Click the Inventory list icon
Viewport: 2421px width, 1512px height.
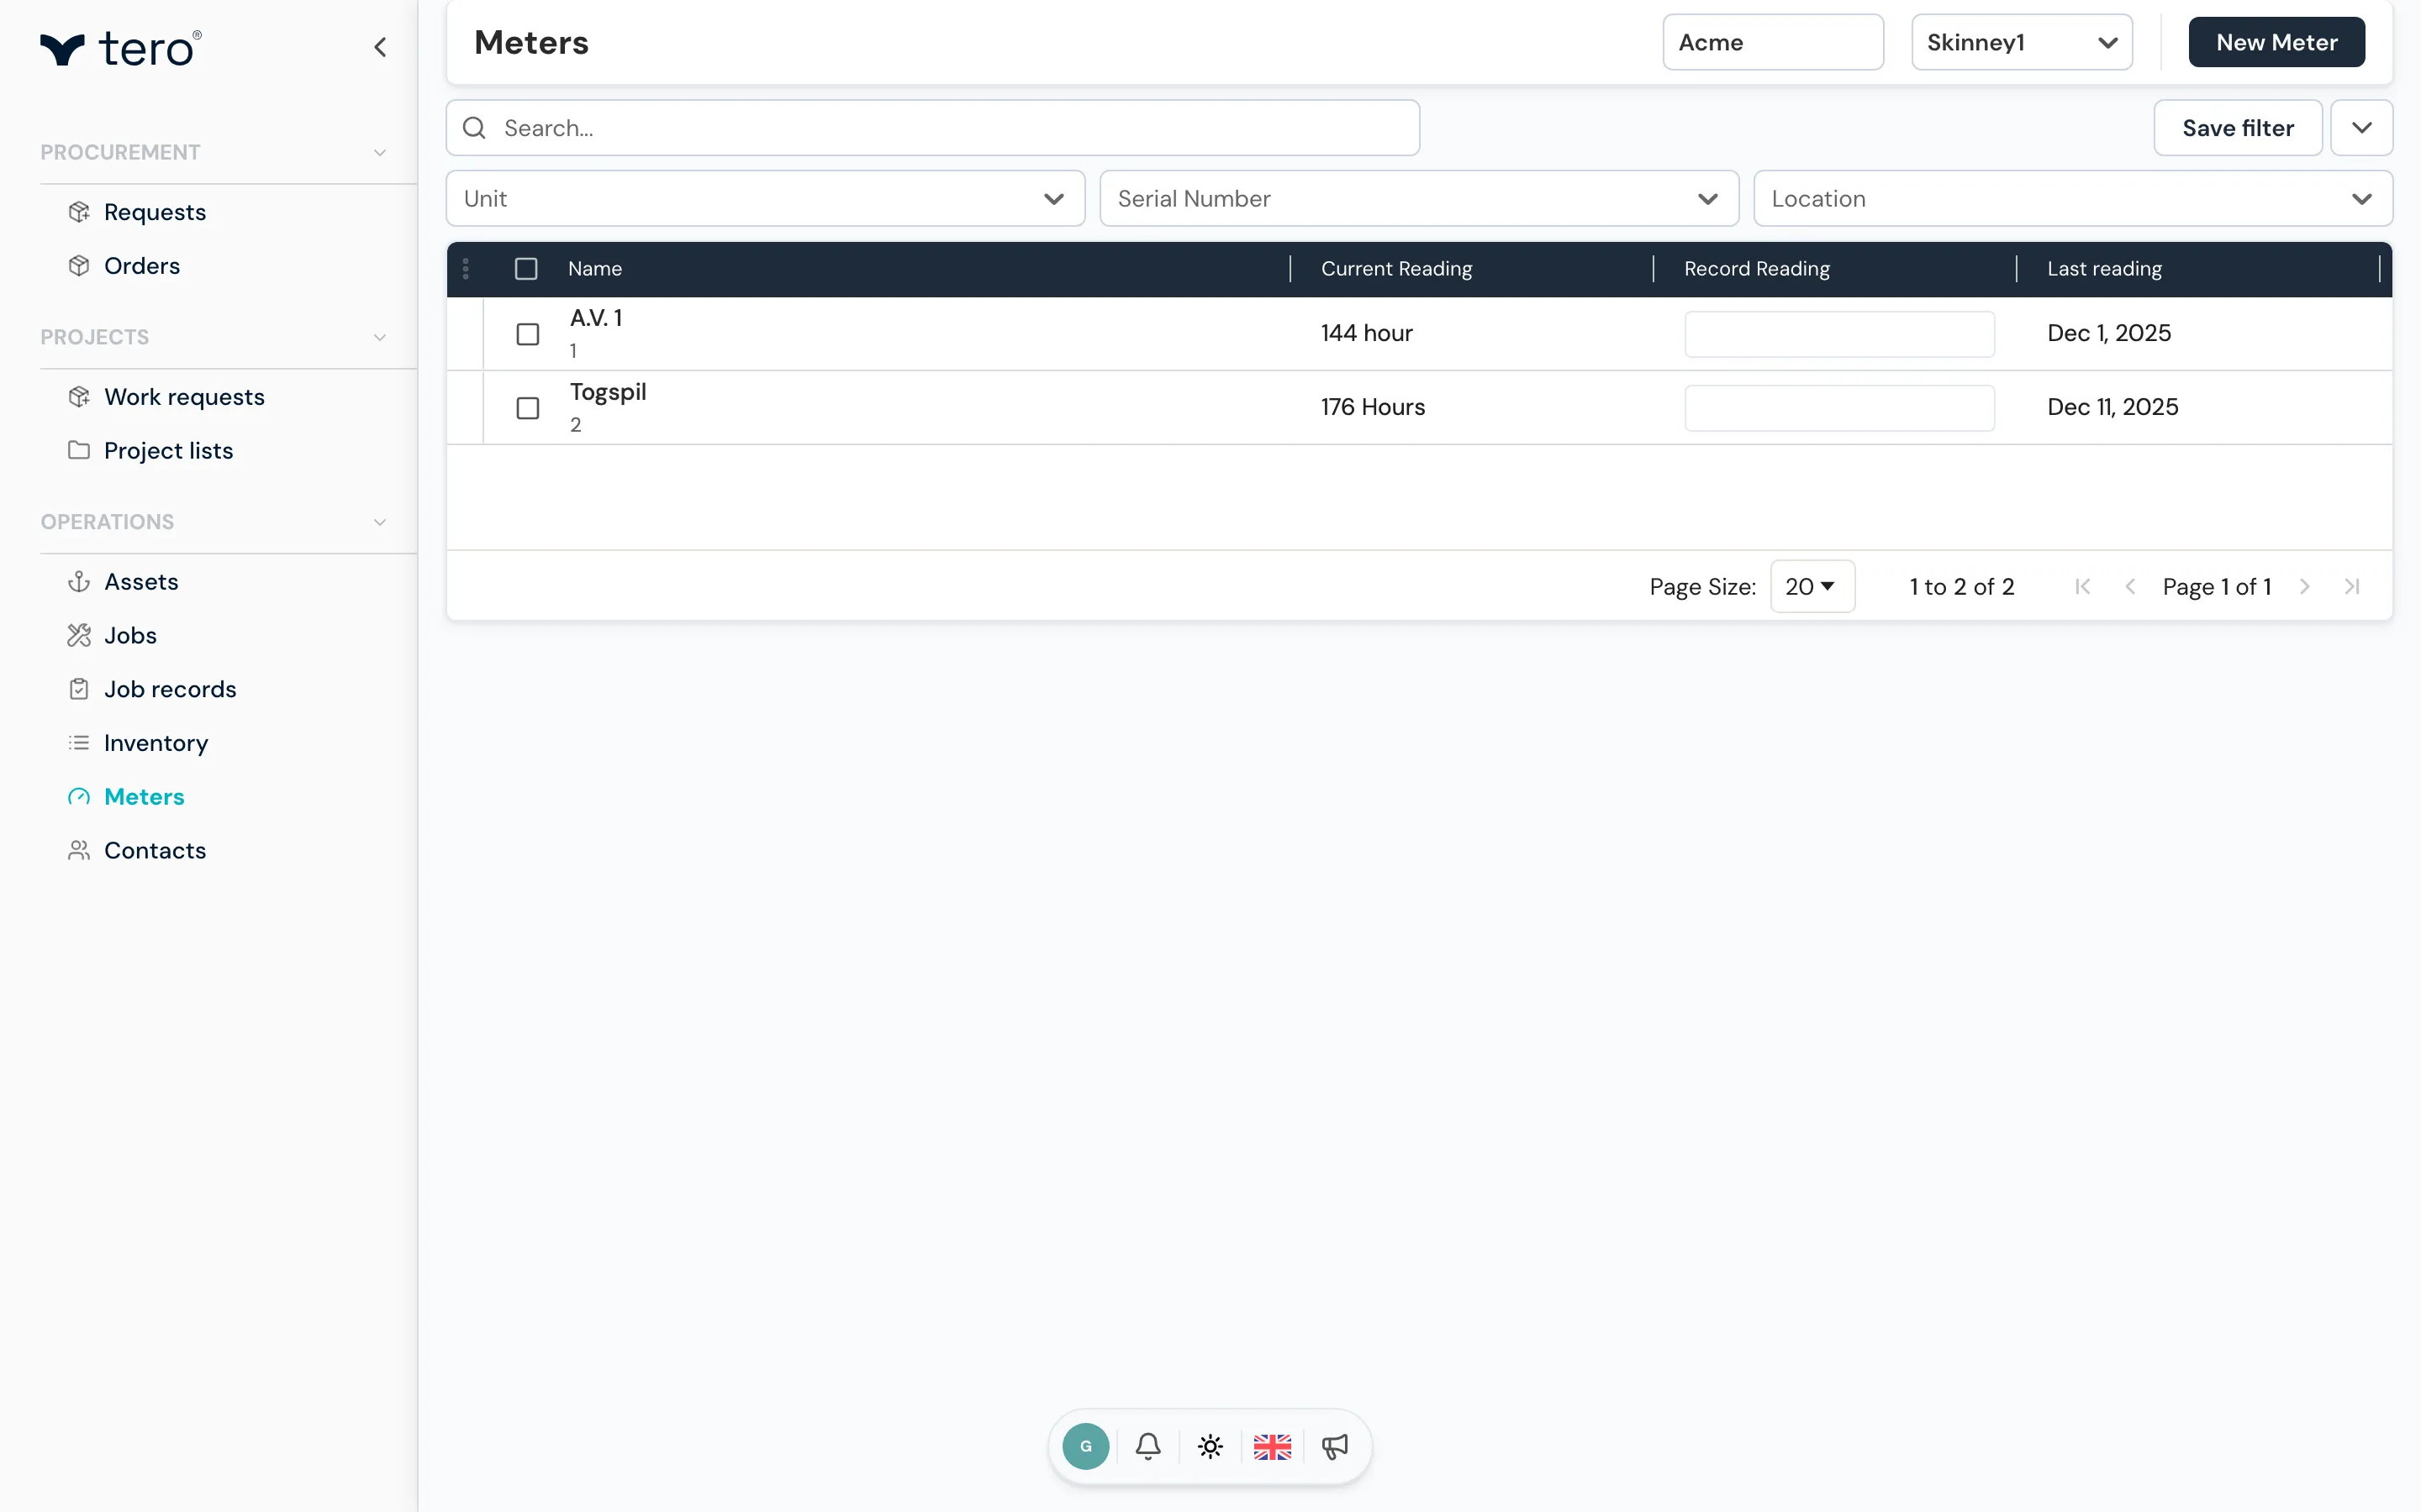coord(79,743)
